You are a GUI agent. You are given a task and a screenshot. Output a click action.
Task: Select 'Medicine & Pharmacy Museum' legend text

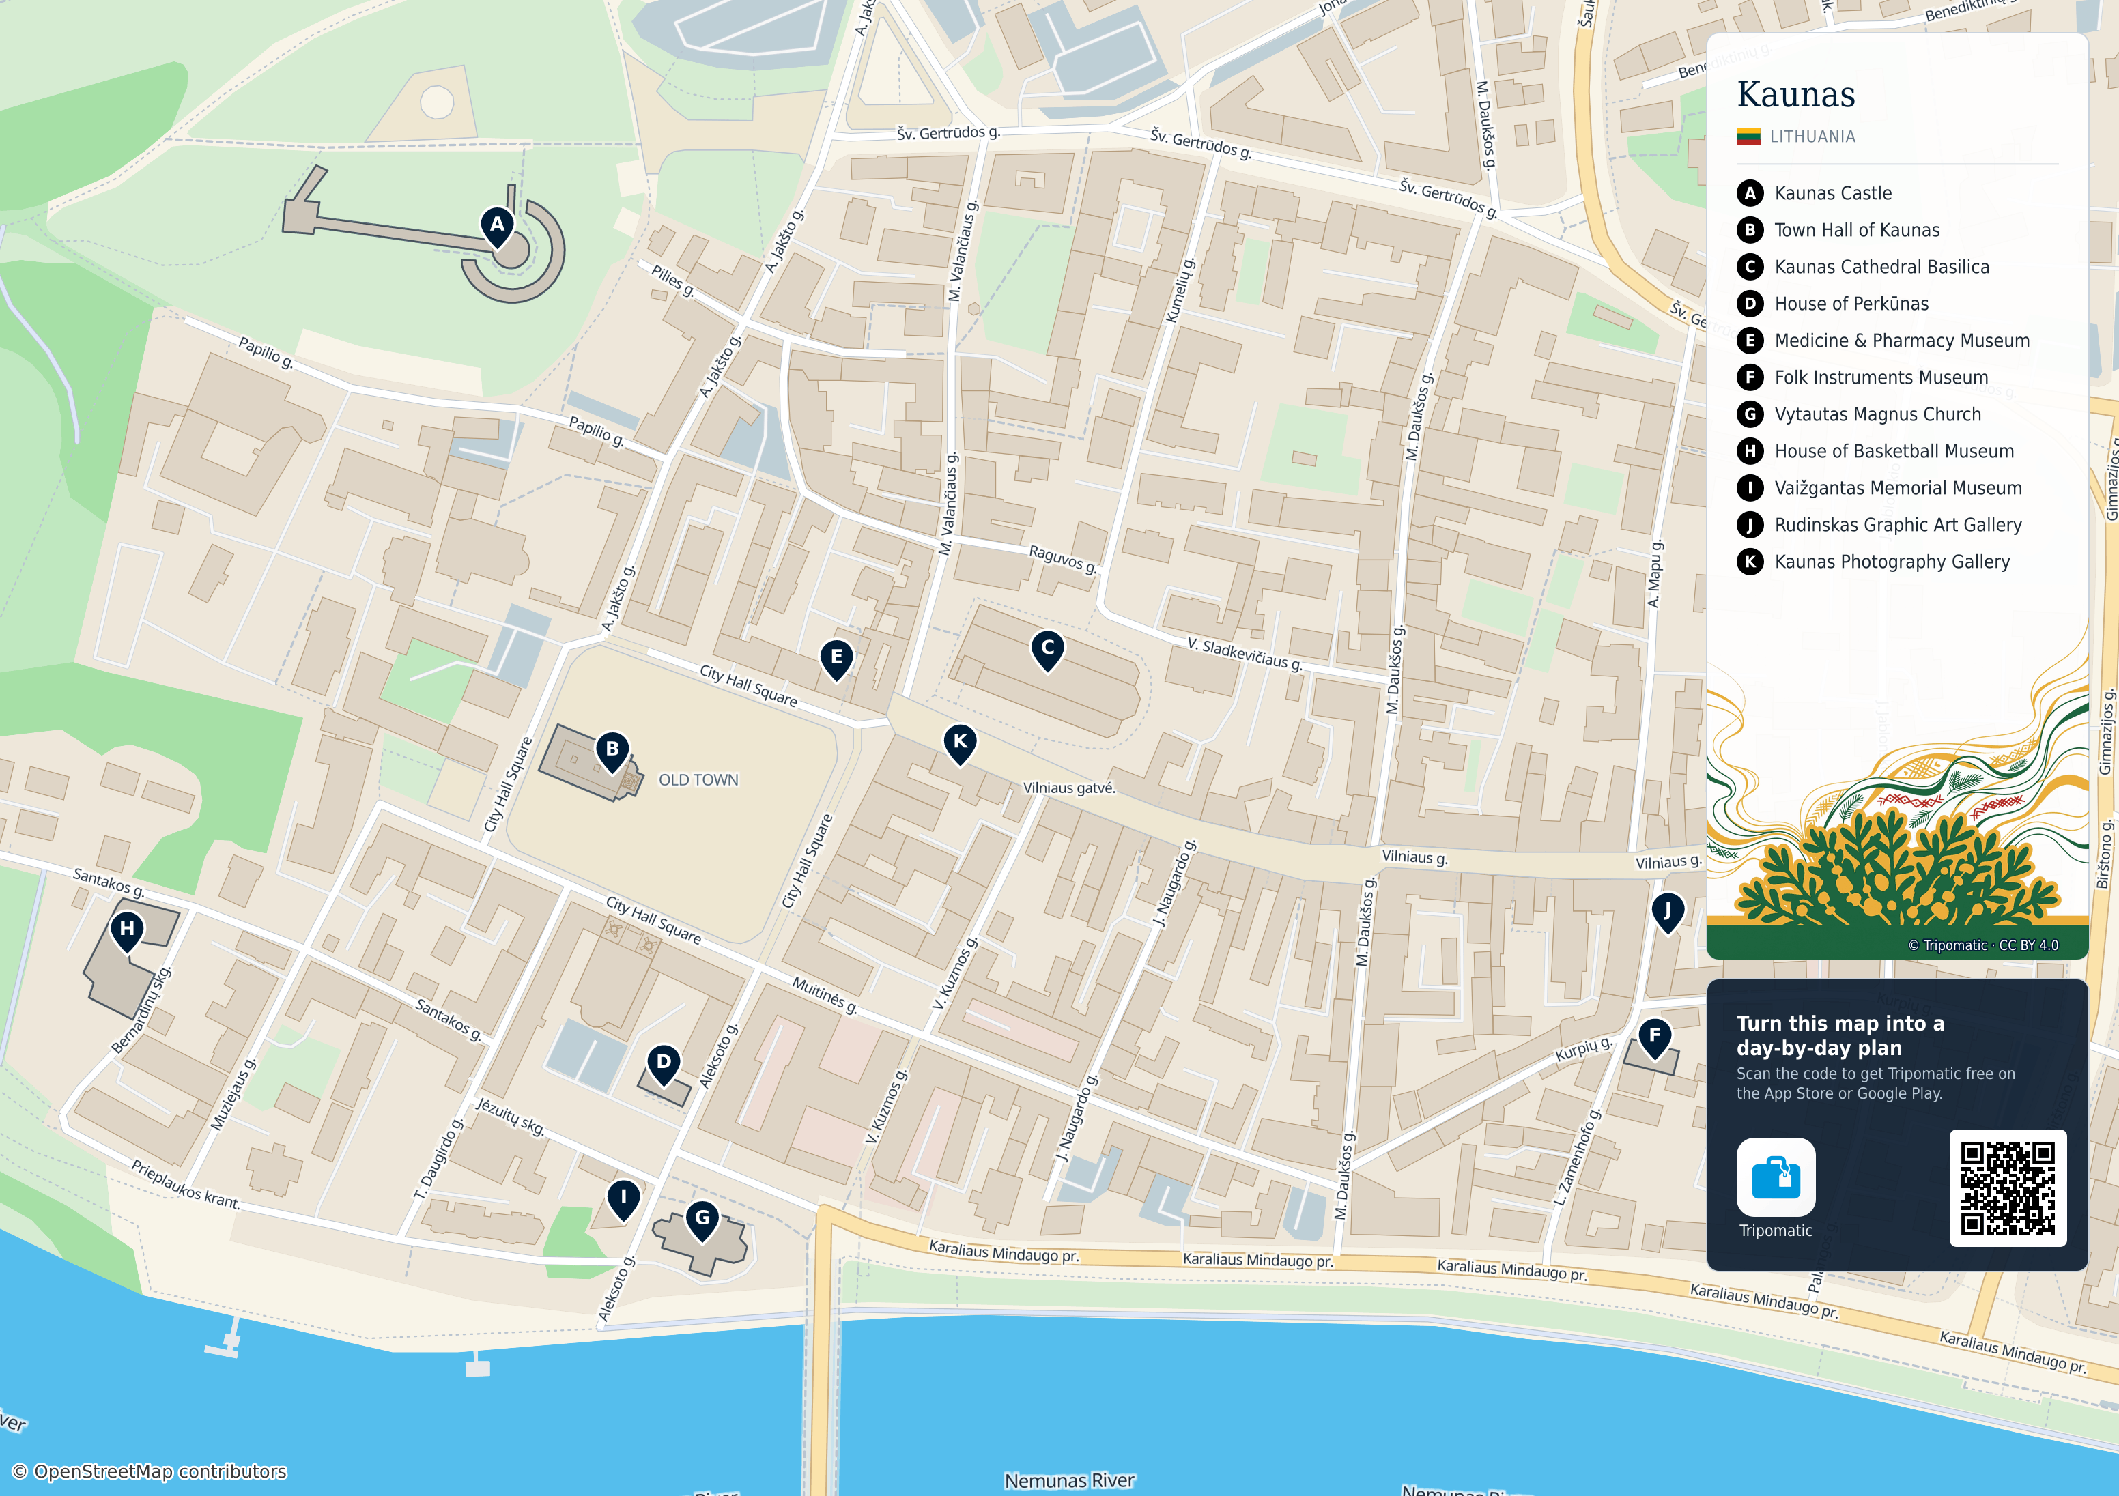(x=1902, y=341)
